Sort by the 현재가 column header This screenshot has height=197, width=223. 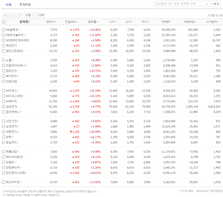coord(51,22)
